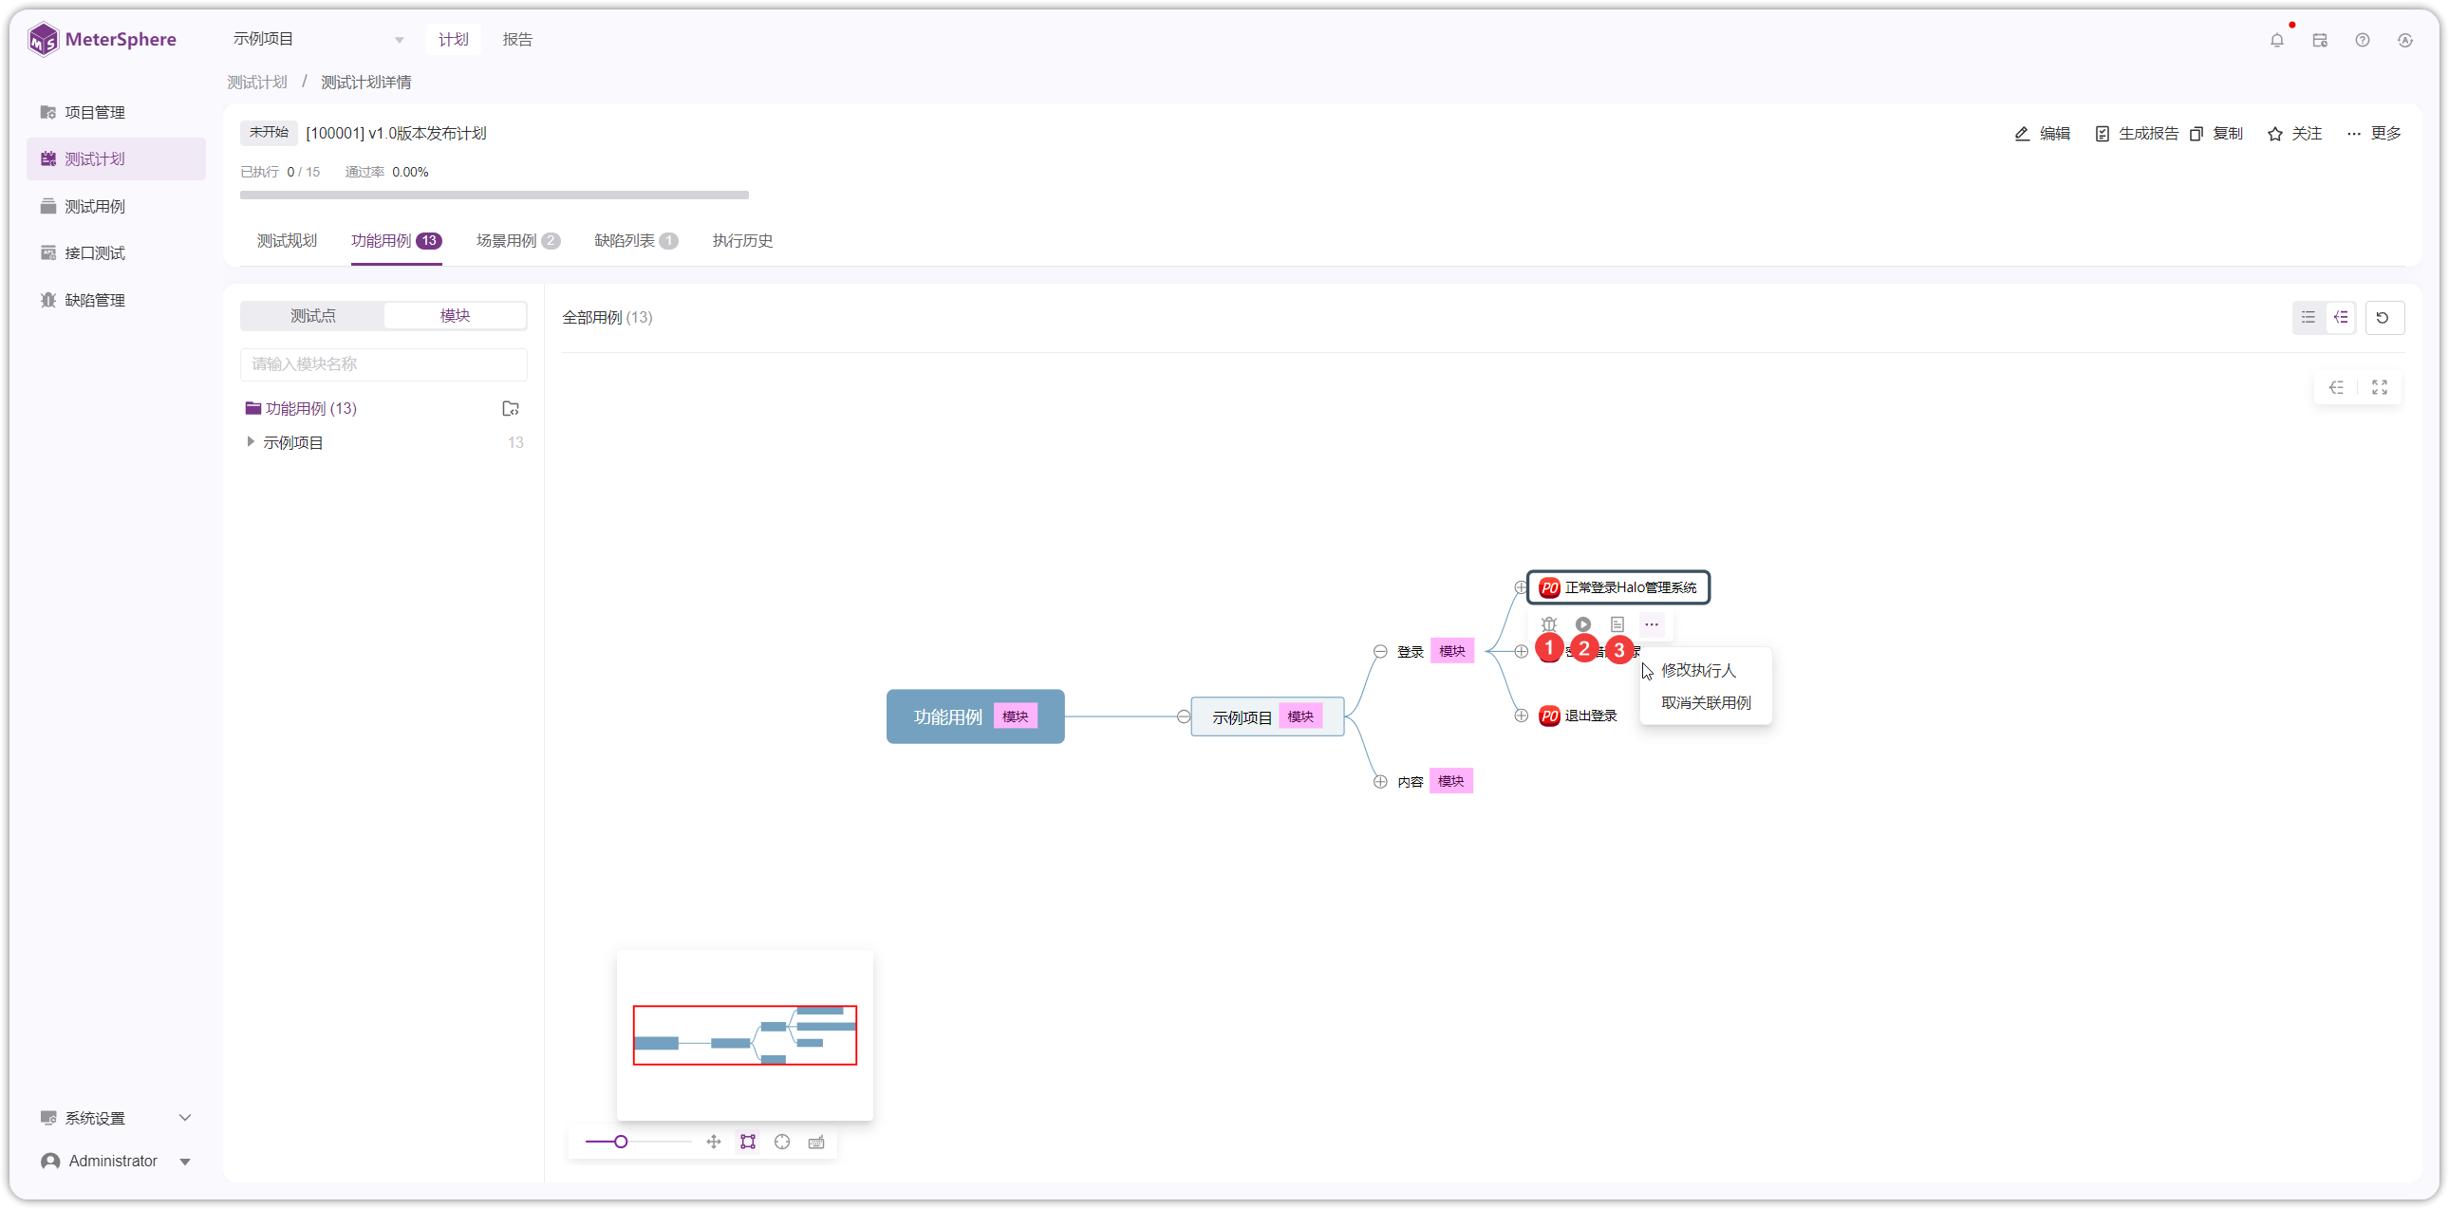Expand the 示例项目 tree node
Screen dimensions: 2449x1209
pos(250,442)
